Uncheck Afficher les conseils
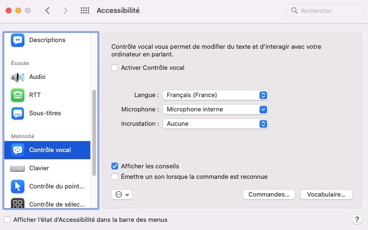This screenshot has width=368, height=230. point(115,166)
